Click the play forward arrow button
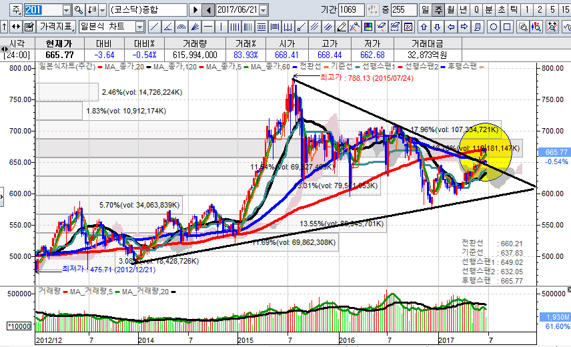The width and height of the screenshot is (571, 347). click(195, 10)
